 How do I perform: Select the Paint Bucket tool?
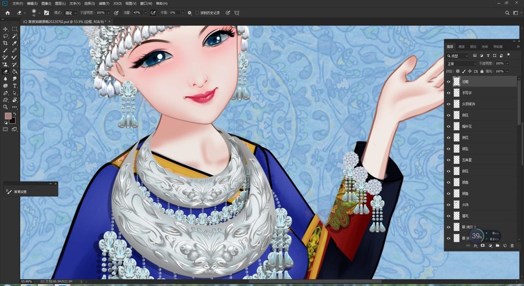click(x=15, y=72)
